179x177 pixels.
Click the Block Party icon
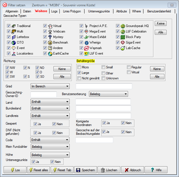[123, 37]
